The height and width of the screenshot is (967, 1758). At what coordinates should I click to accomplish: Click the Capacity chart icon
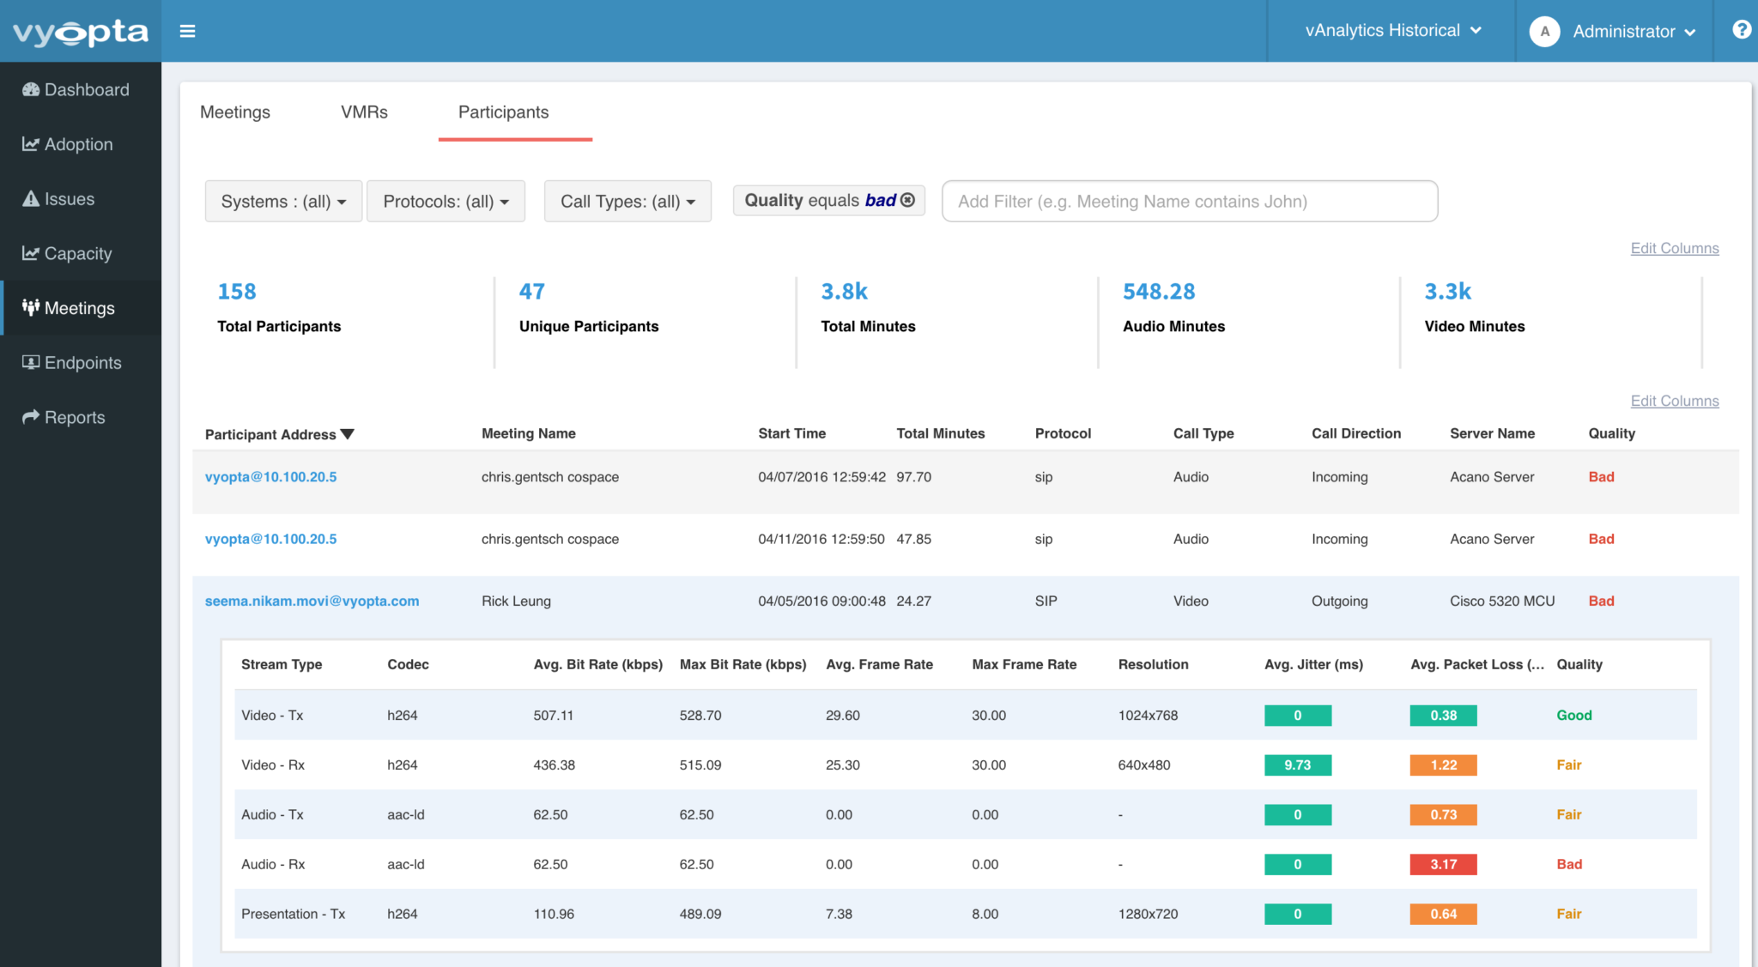[31, 253]
